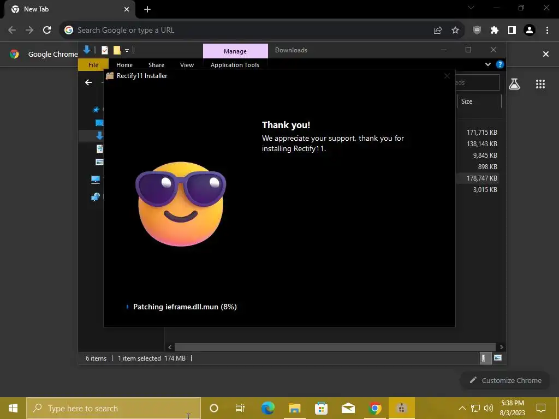Open Explorer help question mark

coord(500,64)
